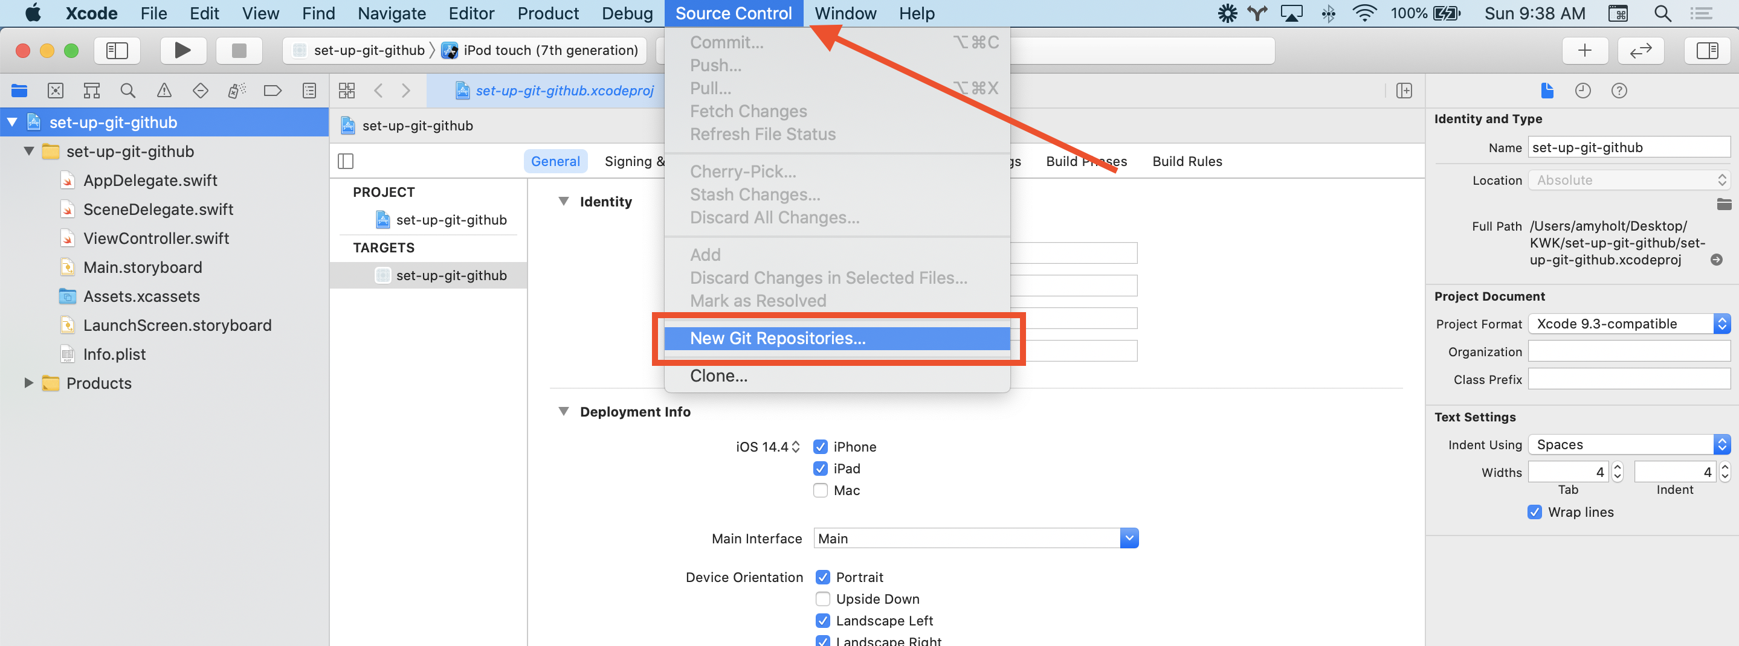Collapse the Identity section
Viewport: 1739px width, 646px height.
coord(564,201)
